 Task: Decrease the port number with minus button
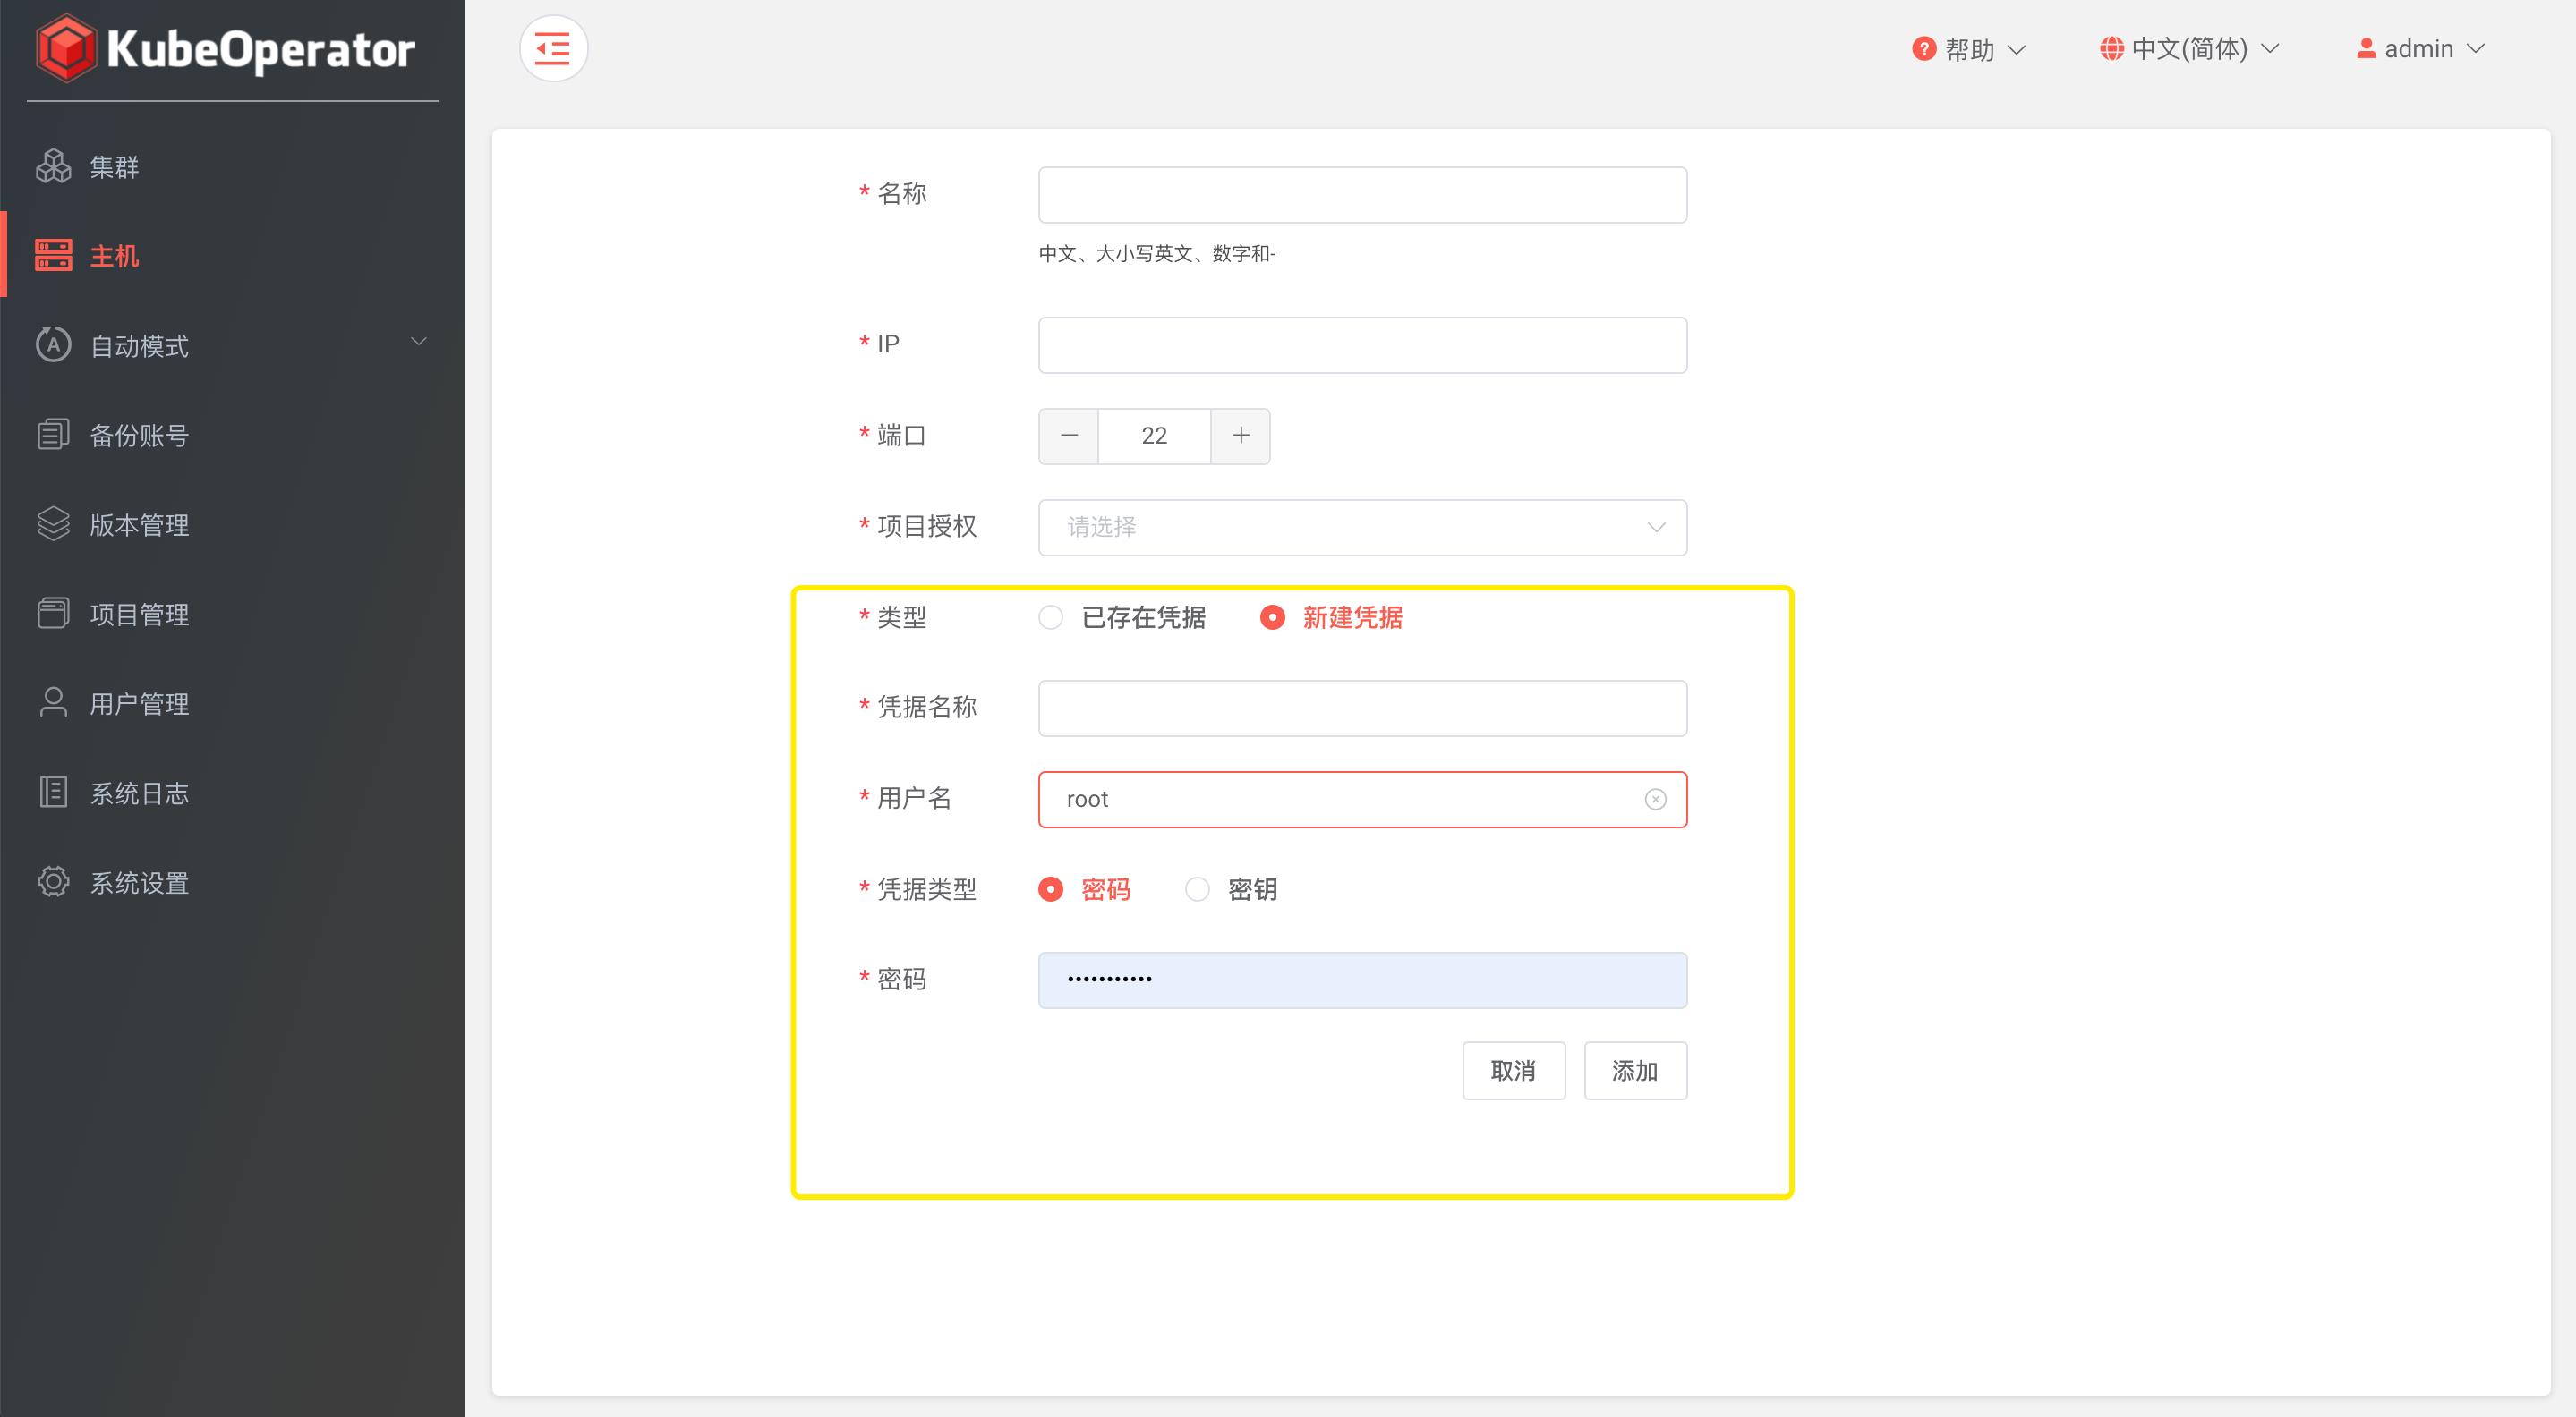1069,436
